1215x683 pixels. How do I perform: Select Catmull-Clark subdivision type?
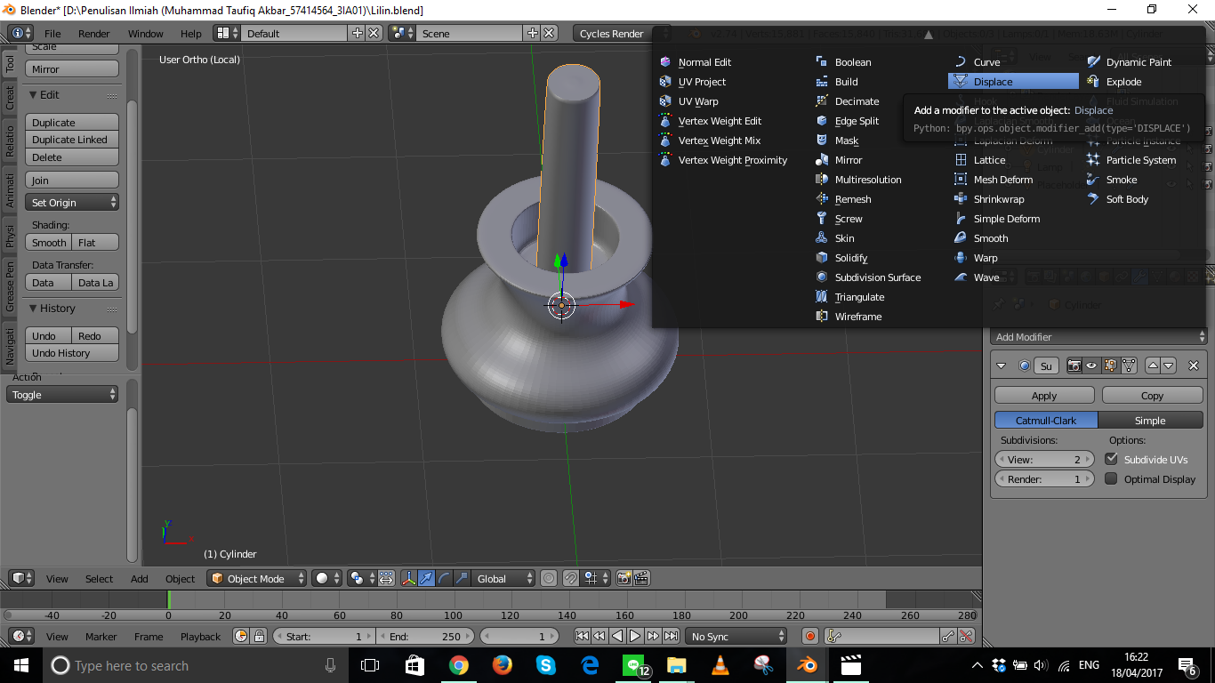coord(1046,420)
